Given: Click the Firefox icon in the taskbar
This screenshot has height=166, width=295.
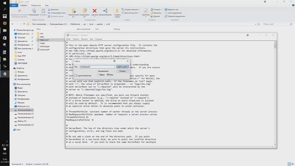Looking at the screenshot, I should pos(5,24).
